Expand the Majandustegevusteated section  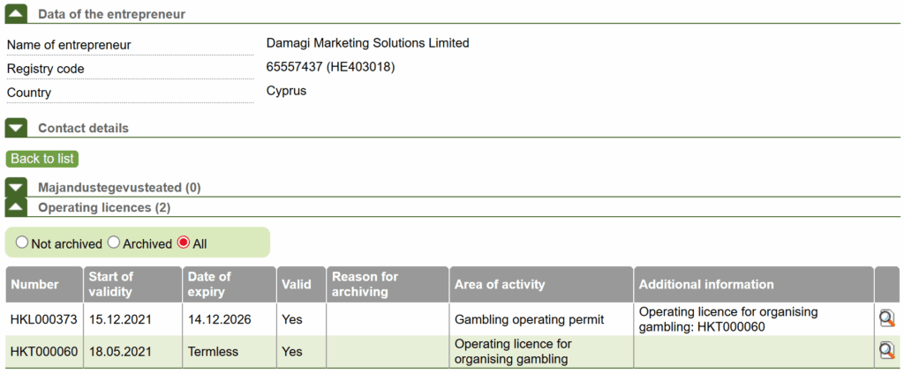(x=17, y=187)
